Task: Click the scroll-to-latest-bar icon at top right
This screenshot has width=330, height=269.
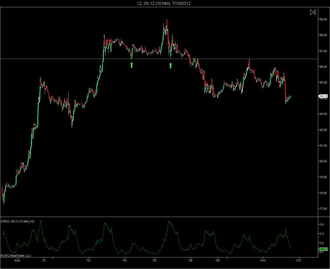Action: point(313,12)
